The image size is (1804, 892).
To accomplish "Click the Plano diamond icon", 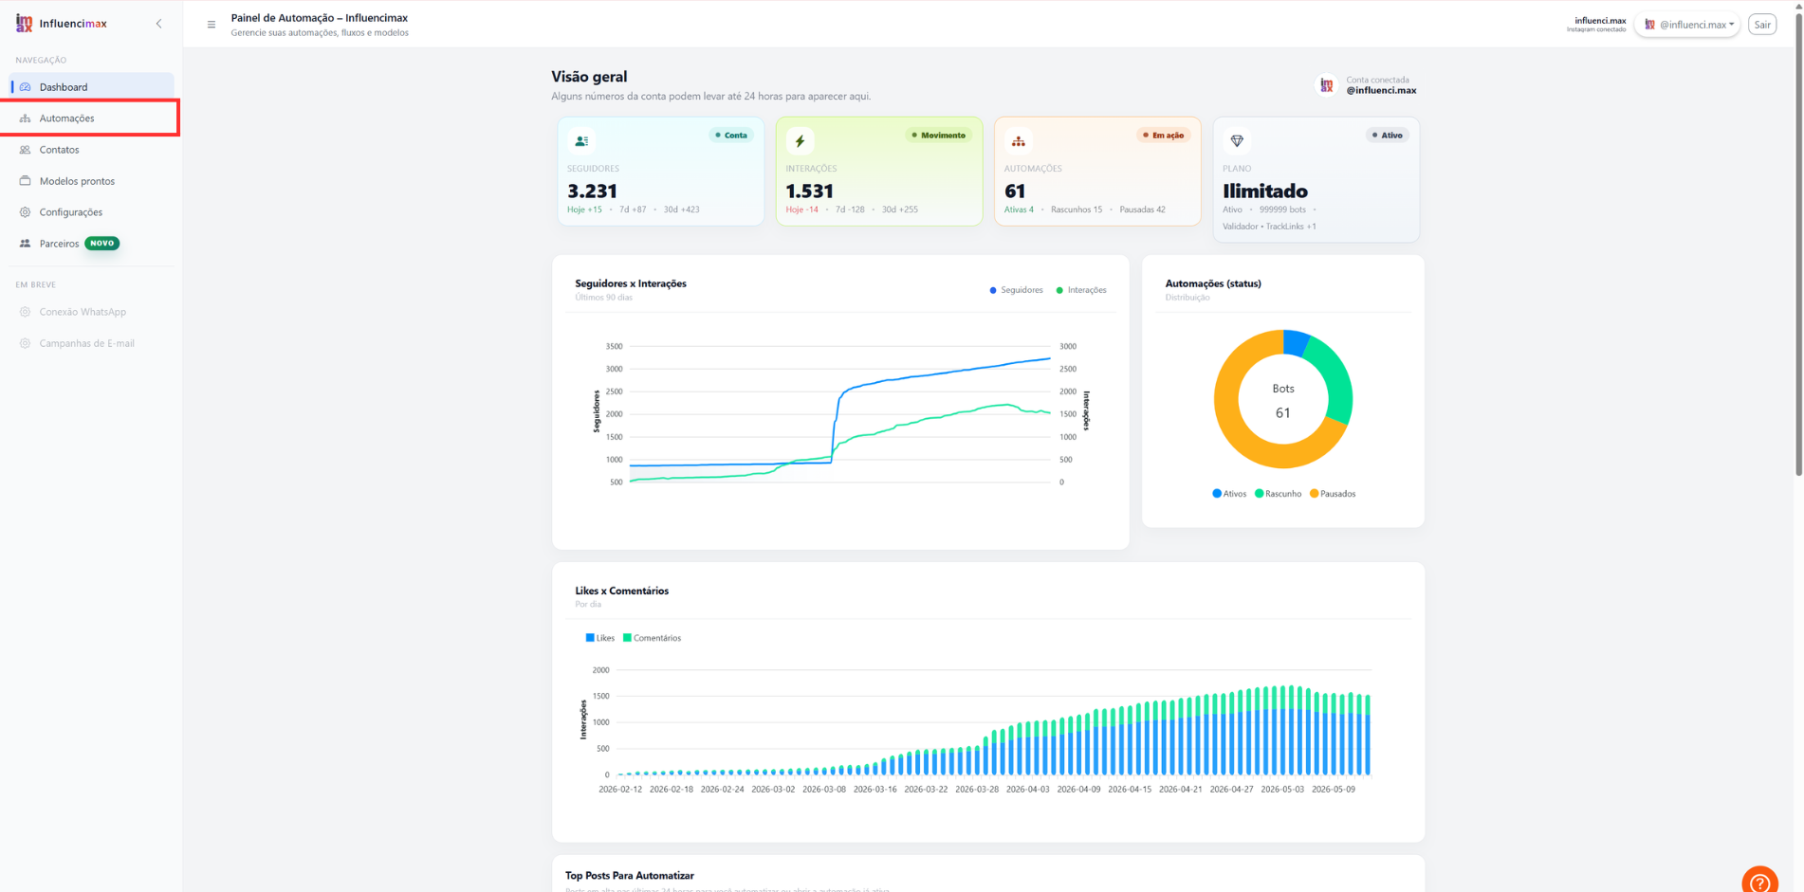I will (1237, 141).
